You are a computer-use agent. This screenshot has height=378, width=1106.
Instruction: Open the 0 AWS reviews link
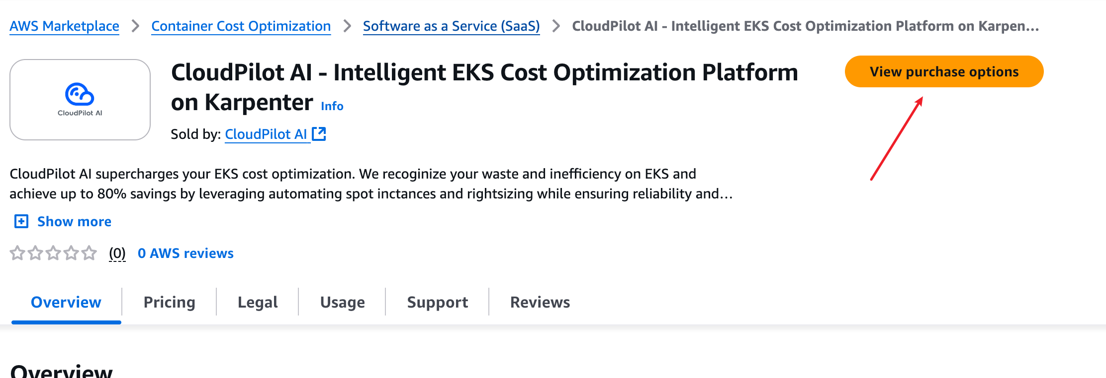pyautogui.click(x=185, y=253)
